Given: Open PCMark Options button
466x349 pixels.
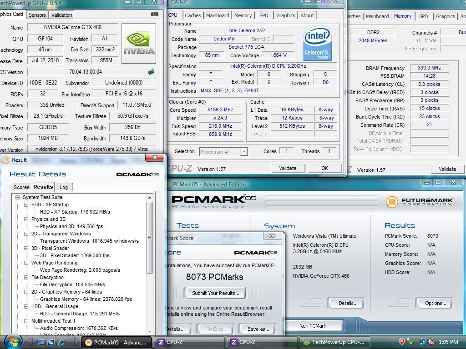Looking at the screenshot, I should point(436,303).
